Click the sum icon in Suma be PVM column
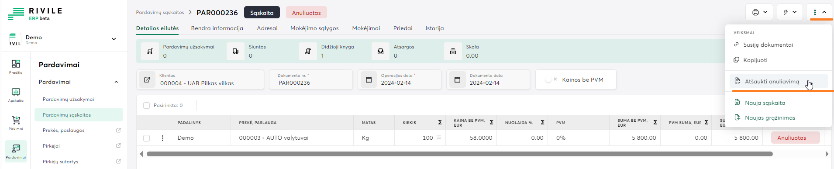The width and height of the screenshot is (834, 169). [x=655, y=123]
